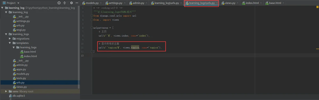Click the locate-in-project target icon
319x100 pixels.
[x=59, y=3]
